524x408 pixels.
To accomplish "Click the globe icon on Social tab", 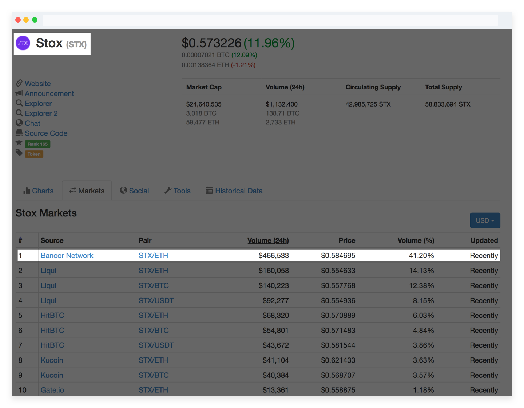I will pyautogui.click(x=123, y=191).
